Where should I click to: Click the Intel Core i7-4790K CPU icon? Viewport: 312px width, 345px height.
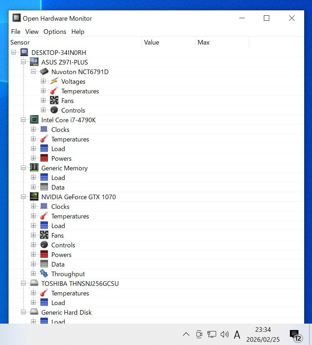(x=34, y=120)
